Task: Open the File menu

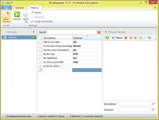Action: click(6, 8)
